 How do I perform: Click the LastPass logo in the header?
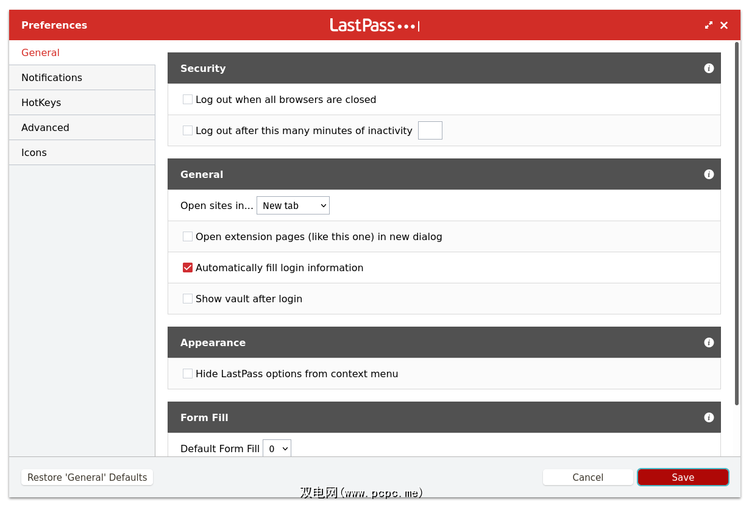coord(374,25)
